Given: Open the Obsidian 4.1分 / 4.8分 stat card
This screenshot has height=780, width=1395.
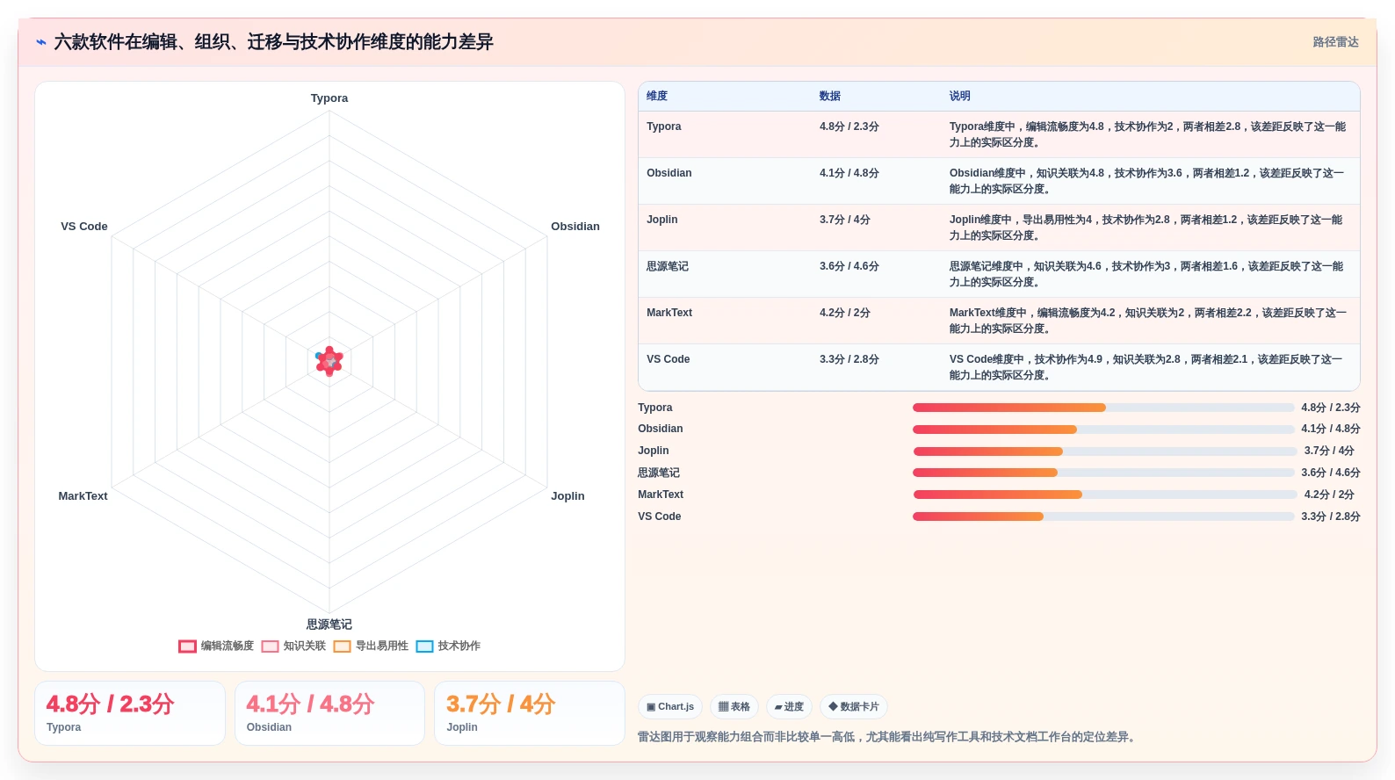Looking at the screenshot, I should point(329,713).
